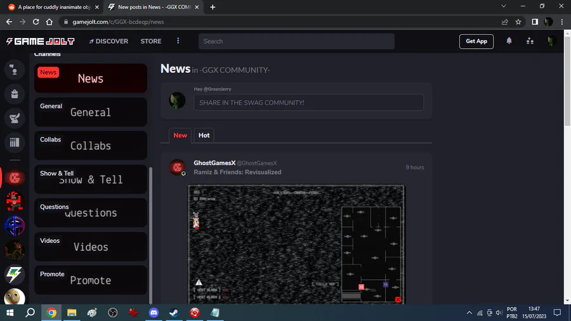Open Steam from the taskbar
571x321 pixels.
coord(174,313)
